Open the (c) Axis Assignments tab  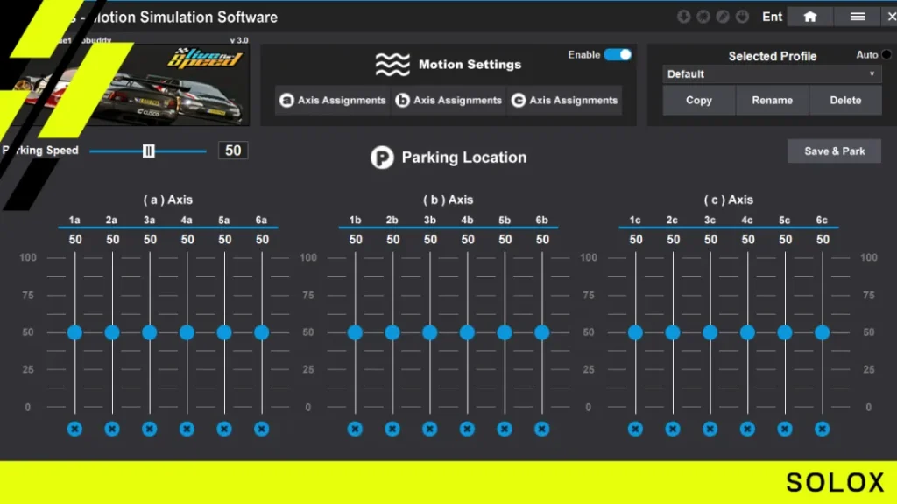tap(564, 100)
